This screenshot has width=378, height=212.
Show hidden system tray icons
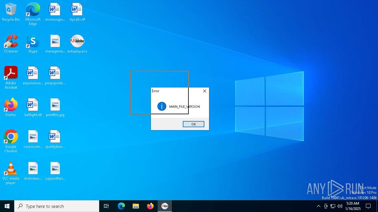(x=318, y=206)
